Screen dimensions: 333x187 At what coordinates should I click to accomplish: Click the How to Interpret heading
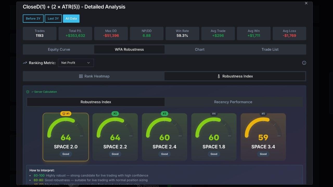(x=42, y=170)
